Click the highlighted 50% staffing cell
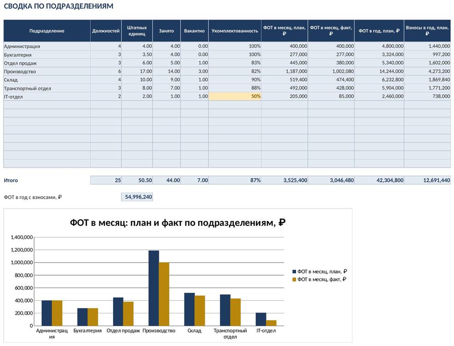 tap(235, 96)
